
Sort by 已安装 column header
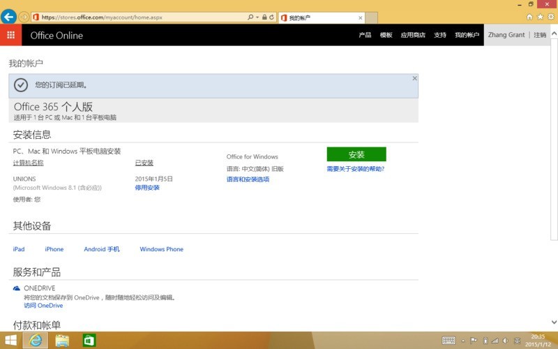[144, 163]
